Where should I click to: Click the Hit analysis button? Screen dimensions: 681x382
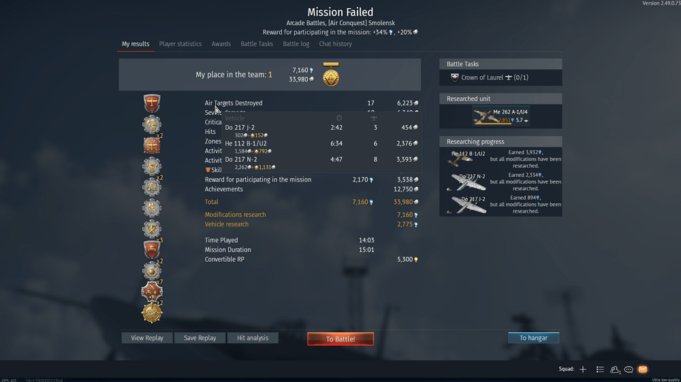click(x=253, y=338)
